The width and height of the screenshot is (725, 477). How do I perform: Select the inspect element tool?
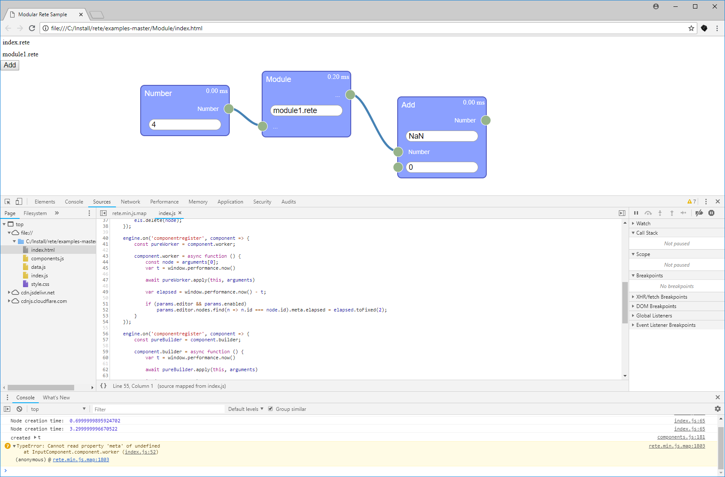(x=7, y=201)
